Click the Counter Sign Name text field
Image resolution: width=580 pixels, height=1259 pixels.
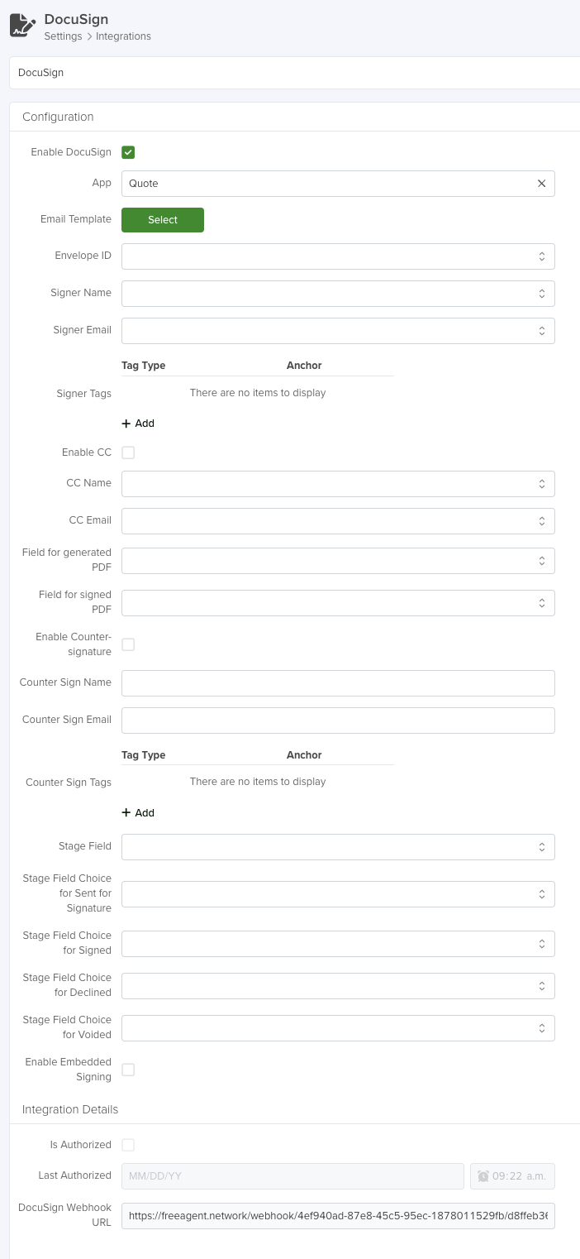point(338,683)
